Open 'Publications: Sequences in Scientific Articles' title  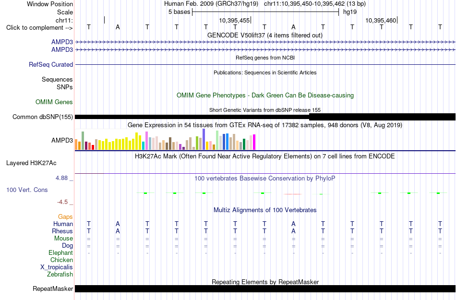click(x=265, y=72)
